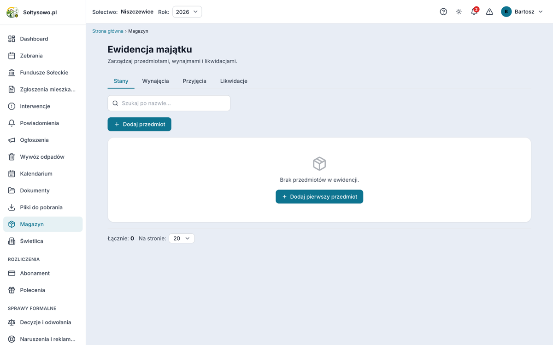Click the Dodaj przedmiot button
Image resolution: width=553 pixels, height=345 pixels.
click(140, 124)
